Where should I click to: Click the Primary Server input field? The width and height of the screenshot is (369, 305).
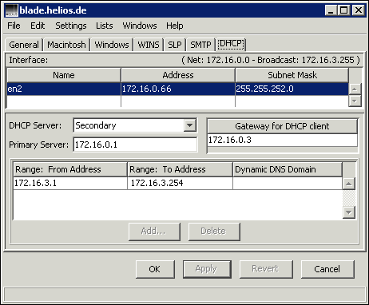pos(135,145)
